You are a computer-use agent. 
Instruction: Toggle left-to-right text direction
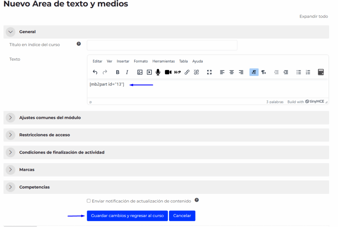coord(254,72)
